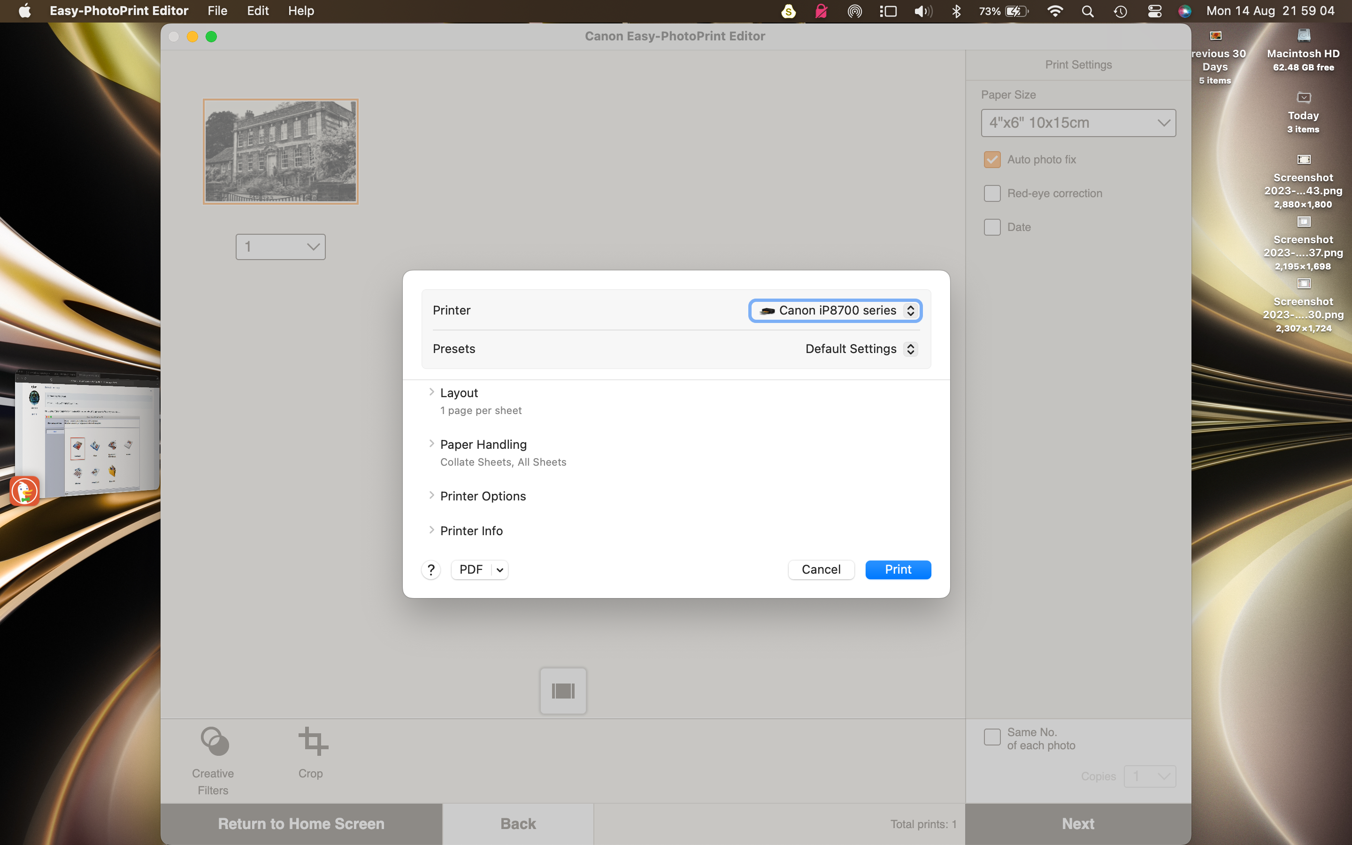The width and height of the screenshot is (1352, 845).
Task: Click the PDF button
Action: coord(471,569)
